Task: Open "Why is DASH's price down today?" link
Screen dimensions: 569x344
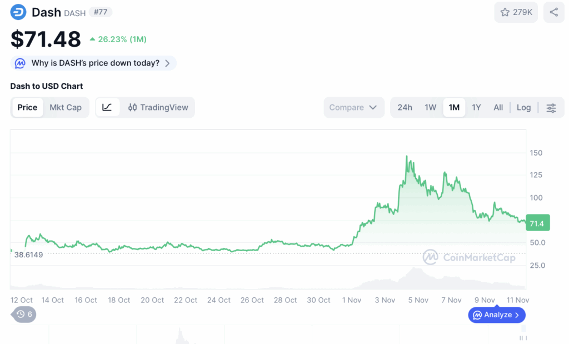Action: (93, 63)
